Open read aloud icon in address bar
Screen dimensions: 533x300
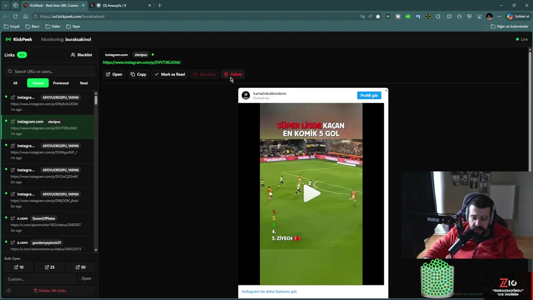(x=370, y=16)
